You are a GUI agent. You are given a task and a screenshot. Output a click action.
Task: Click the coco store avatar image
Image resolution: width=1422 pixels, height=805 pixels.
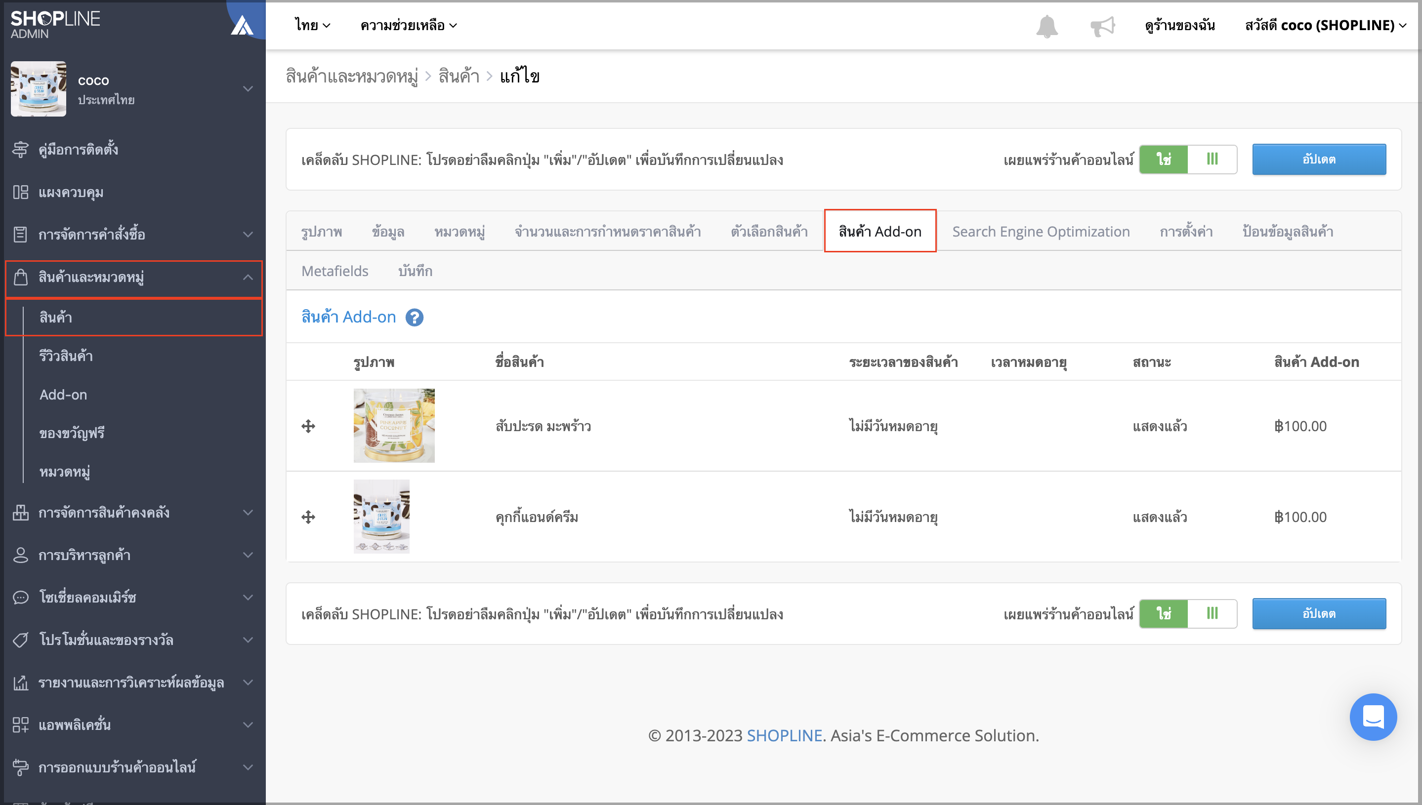pos(38,89)
